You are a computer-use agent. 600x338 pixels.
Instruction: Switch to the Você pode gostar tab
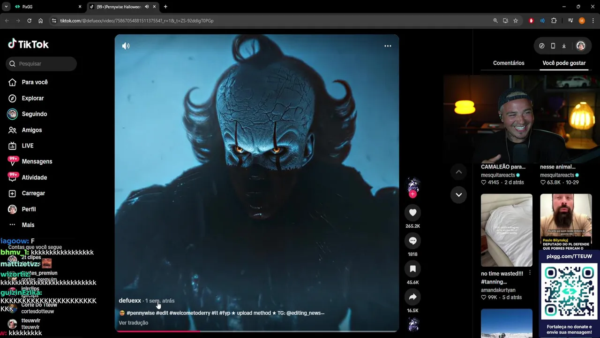(x=564, y=63)
